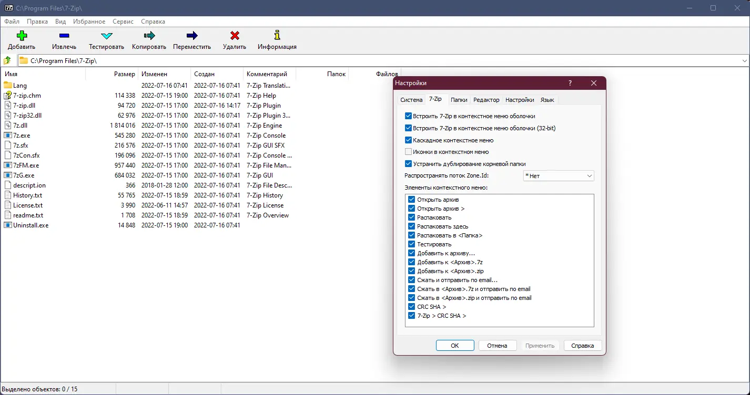This screenshot has height=395, width=750.
Task: Select the 7z.dll file icon
Action: (x=8, y=126)
